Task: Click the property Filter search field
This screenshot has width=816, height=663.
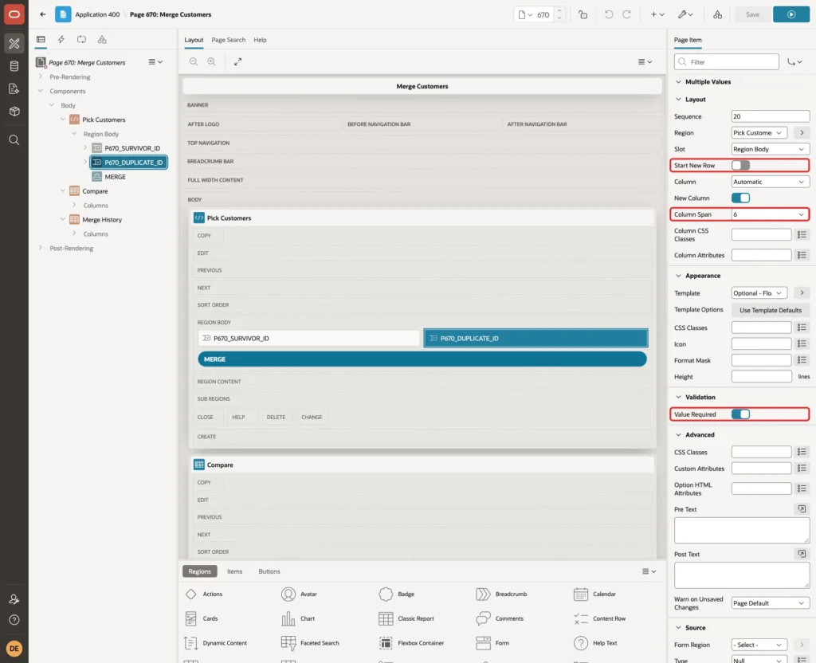Action: click(x=727, y=62)
